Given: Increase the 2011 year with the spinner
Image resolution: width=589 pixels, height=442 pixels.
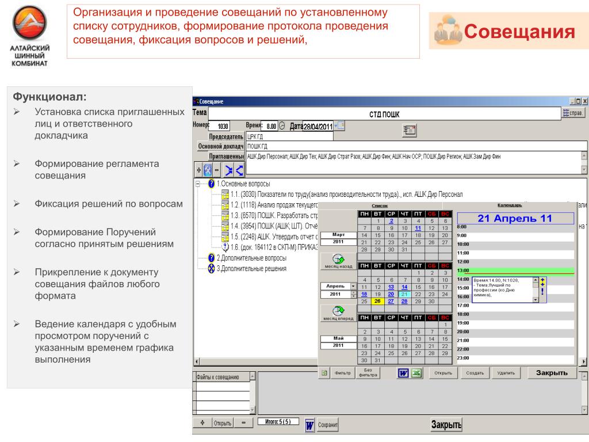Looking at the screenshot, I should click(353, 293).
